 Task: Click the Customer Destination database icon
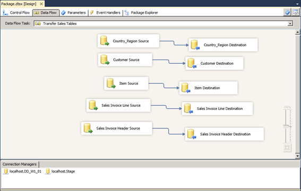(x=192, y=63)
